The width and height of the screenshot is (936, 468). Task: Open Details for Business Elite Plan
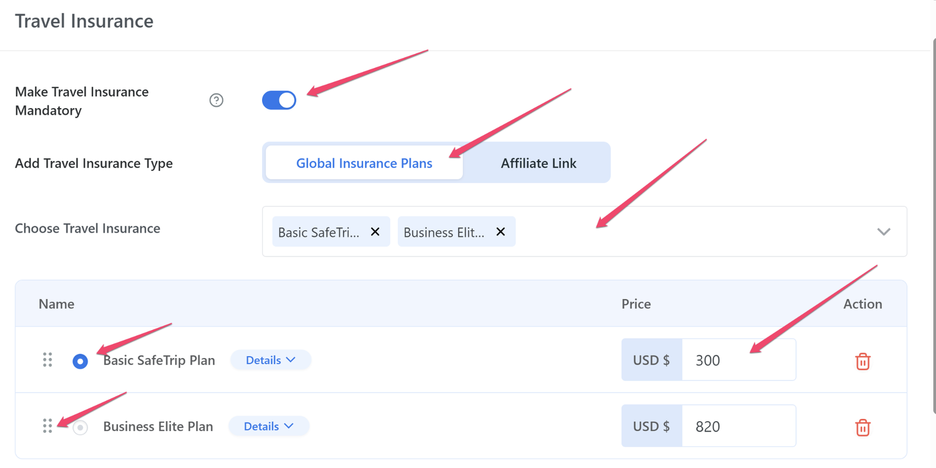point(269,426)
